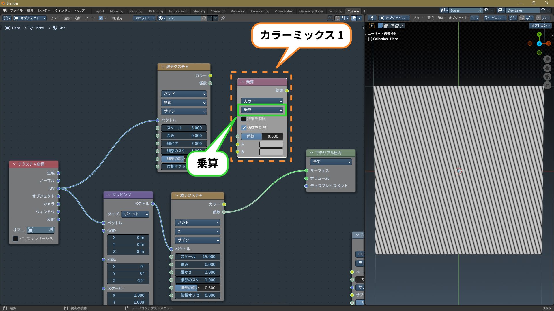Viewport: 554px width, 311px height.
Task: Open the mapping タイプ ポイント dropdown
Action: click(135, 214)
